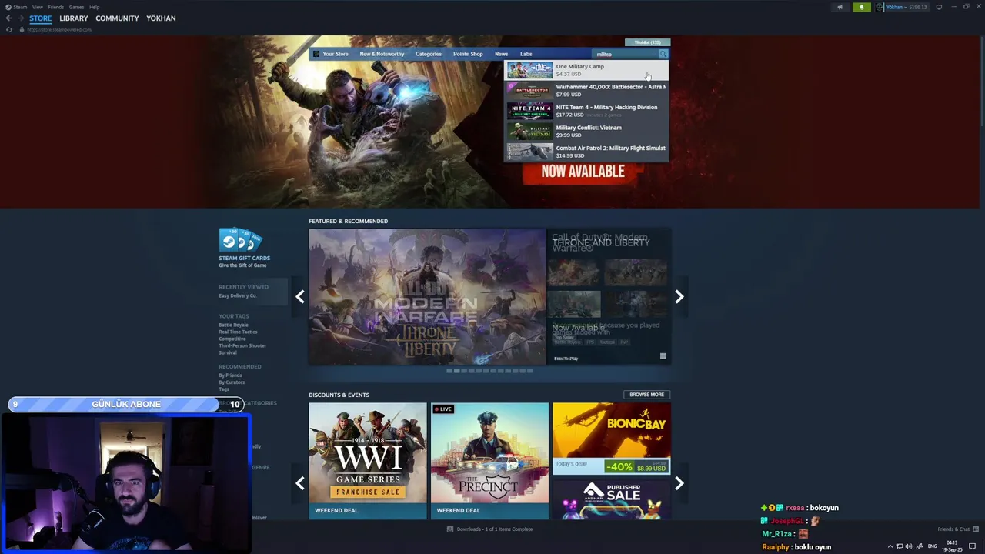Show next discounts and events page
Viewport: 985px width, 554px height.
point(679,483)
